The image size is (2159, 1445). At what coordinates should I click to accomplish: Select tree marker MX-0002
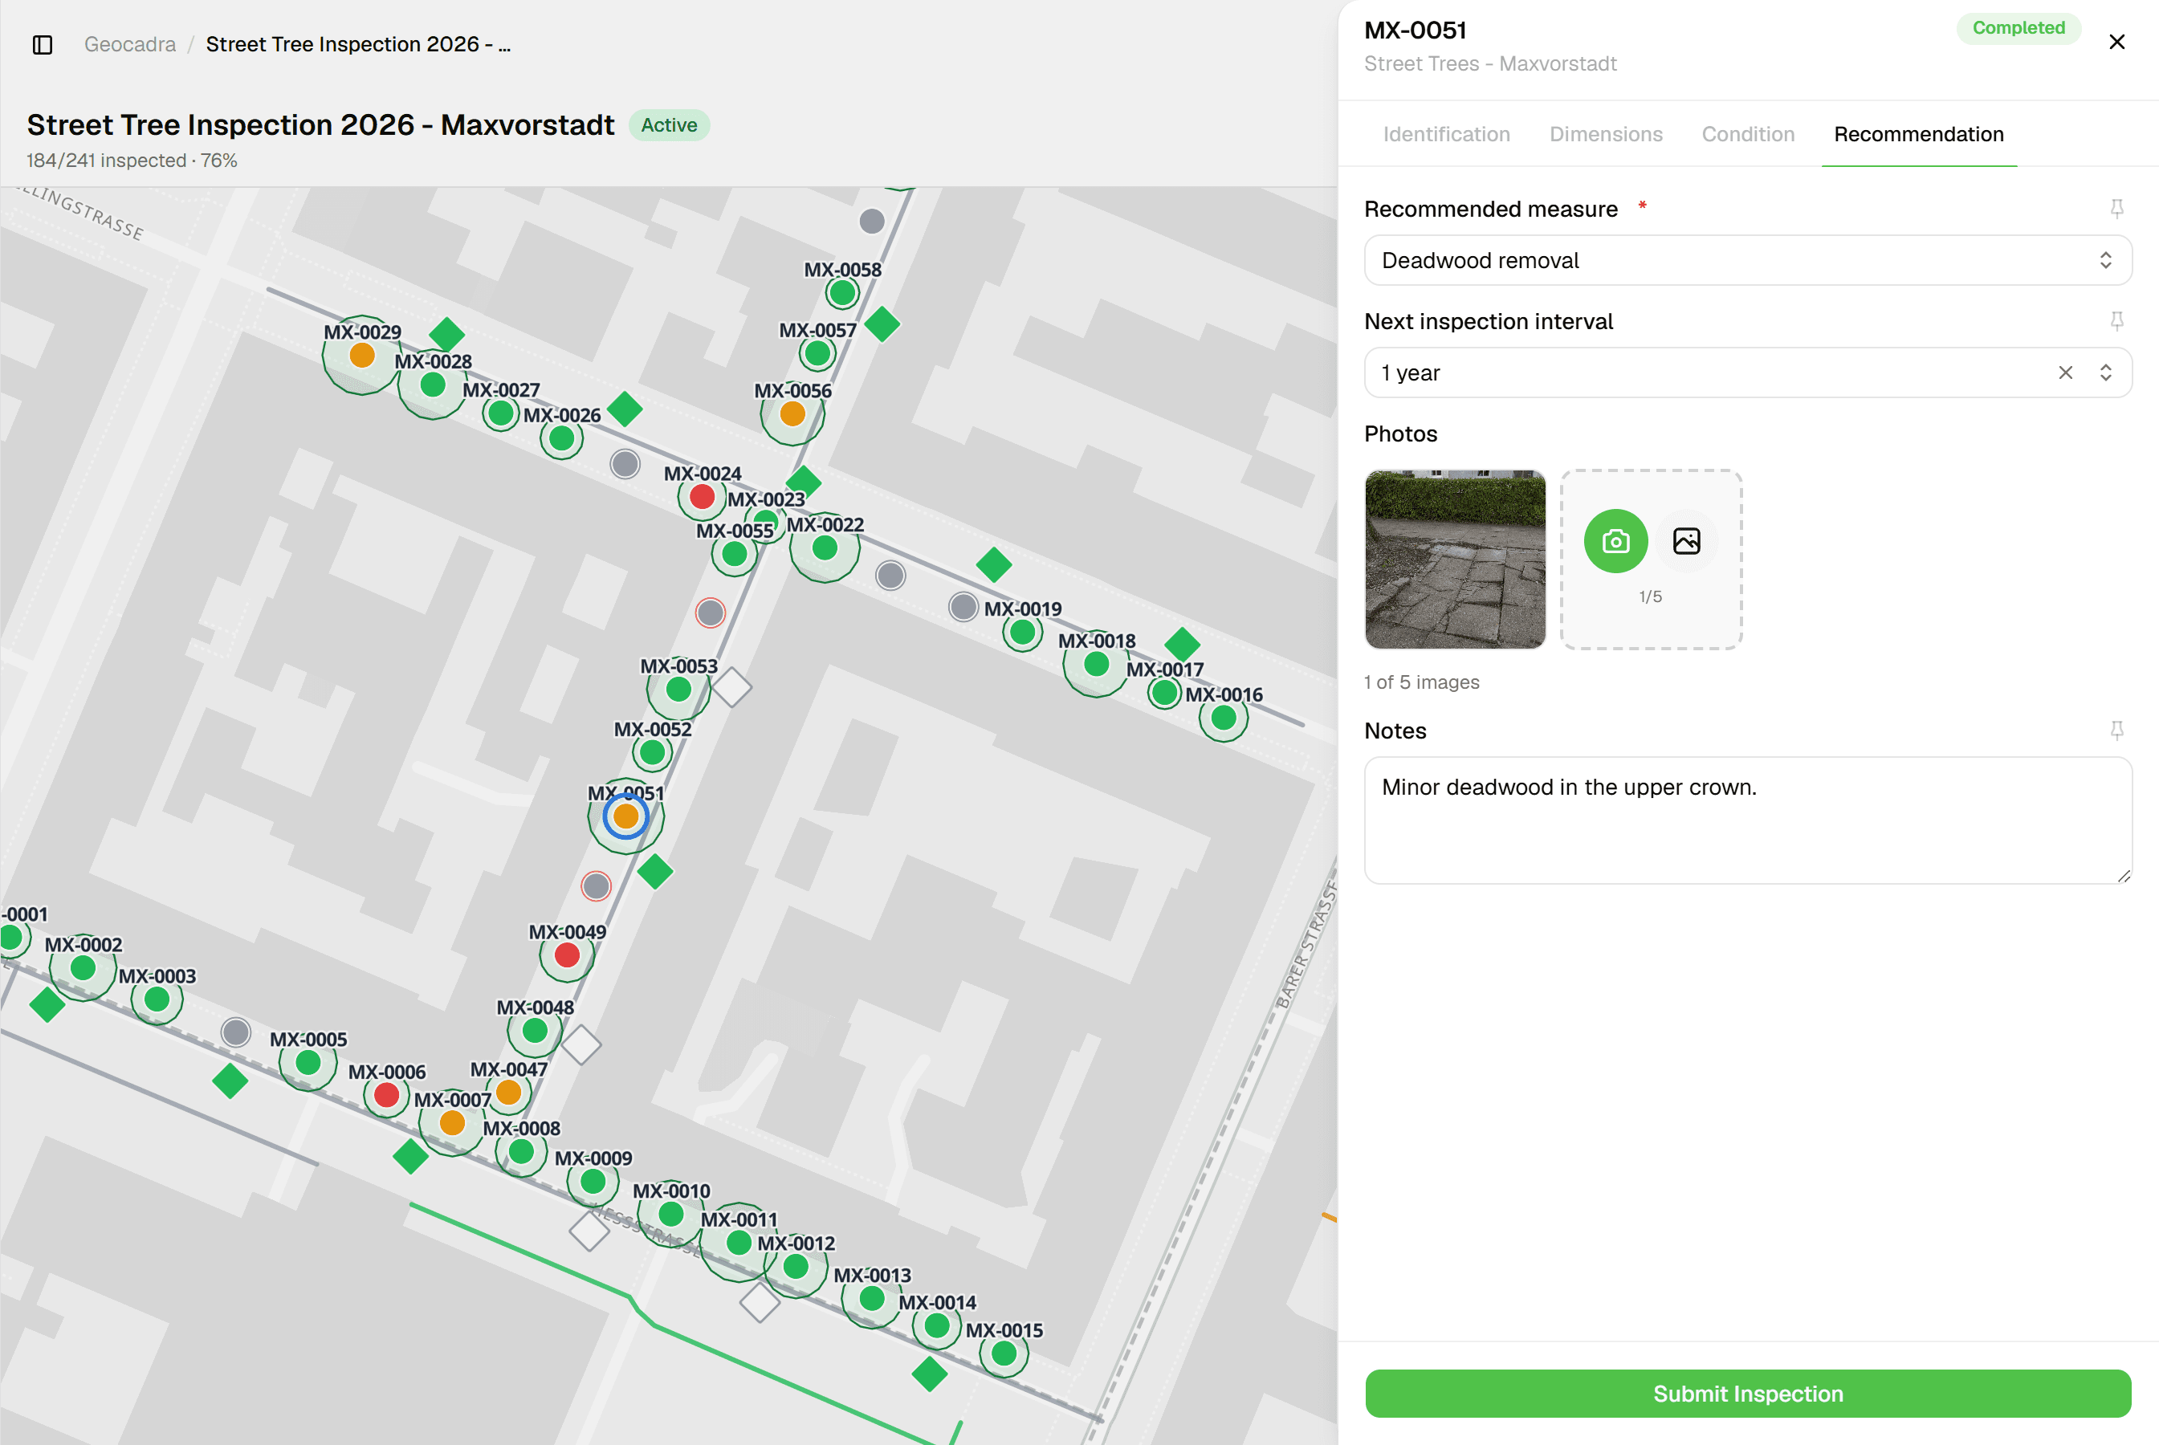tap(83, 967)
